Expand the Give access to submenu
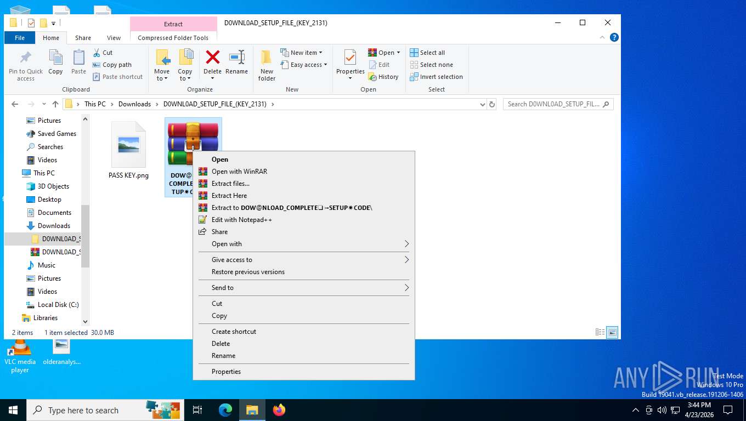Image resolution: width=746 pixels, height=421 pixels. tap(304, 260)
